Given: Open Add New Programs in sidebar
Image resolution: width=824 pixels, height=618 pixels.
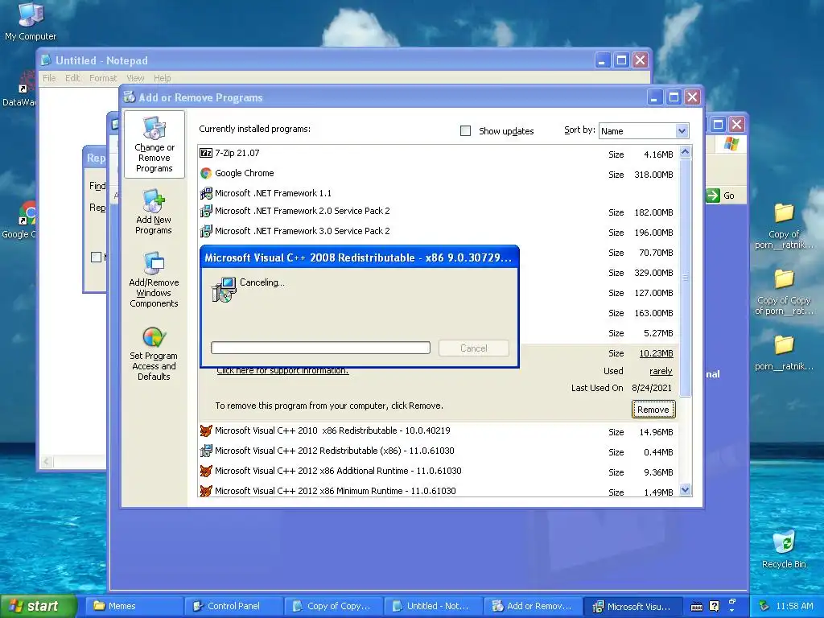Looking at the screenshot, I should pyautogui.click(x=154, y=212).
